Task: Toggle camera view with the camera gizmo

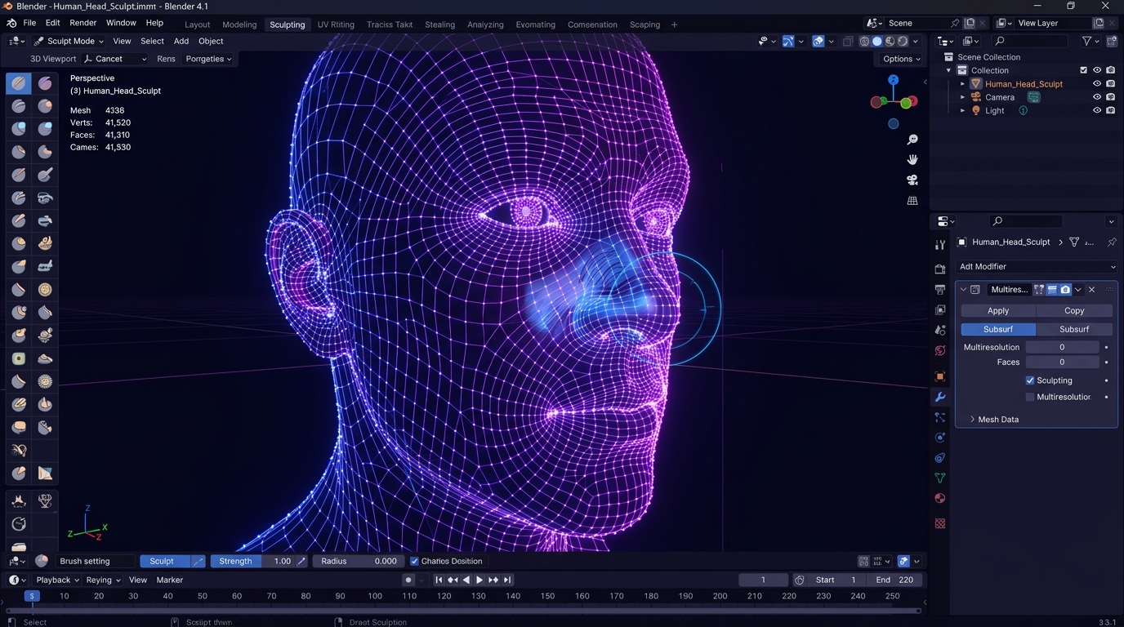Action: coord(912,180)
